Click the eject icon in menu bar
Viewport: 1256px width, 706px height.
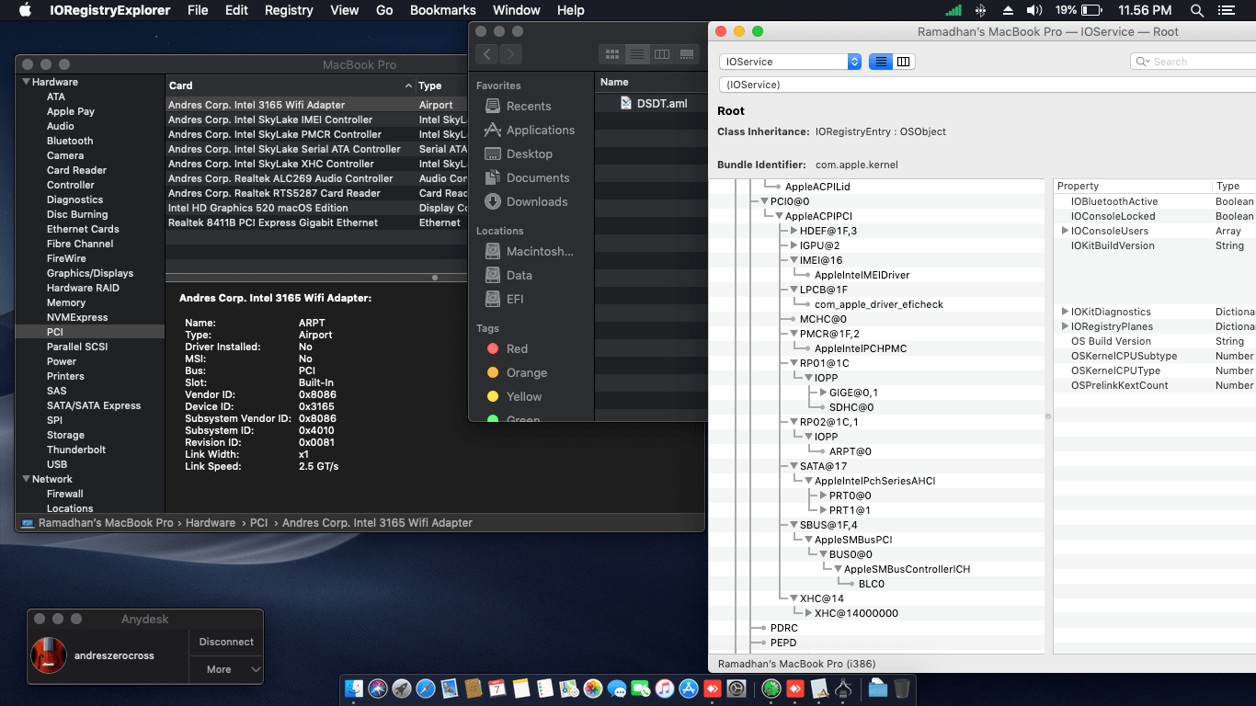click(x=1008, y=10)
